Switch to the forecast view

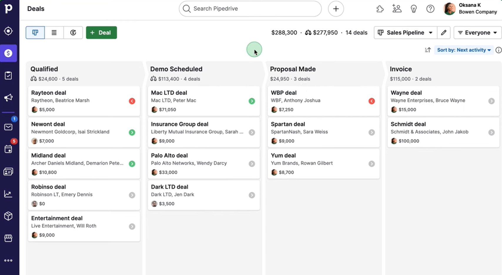tap(73, 33)
